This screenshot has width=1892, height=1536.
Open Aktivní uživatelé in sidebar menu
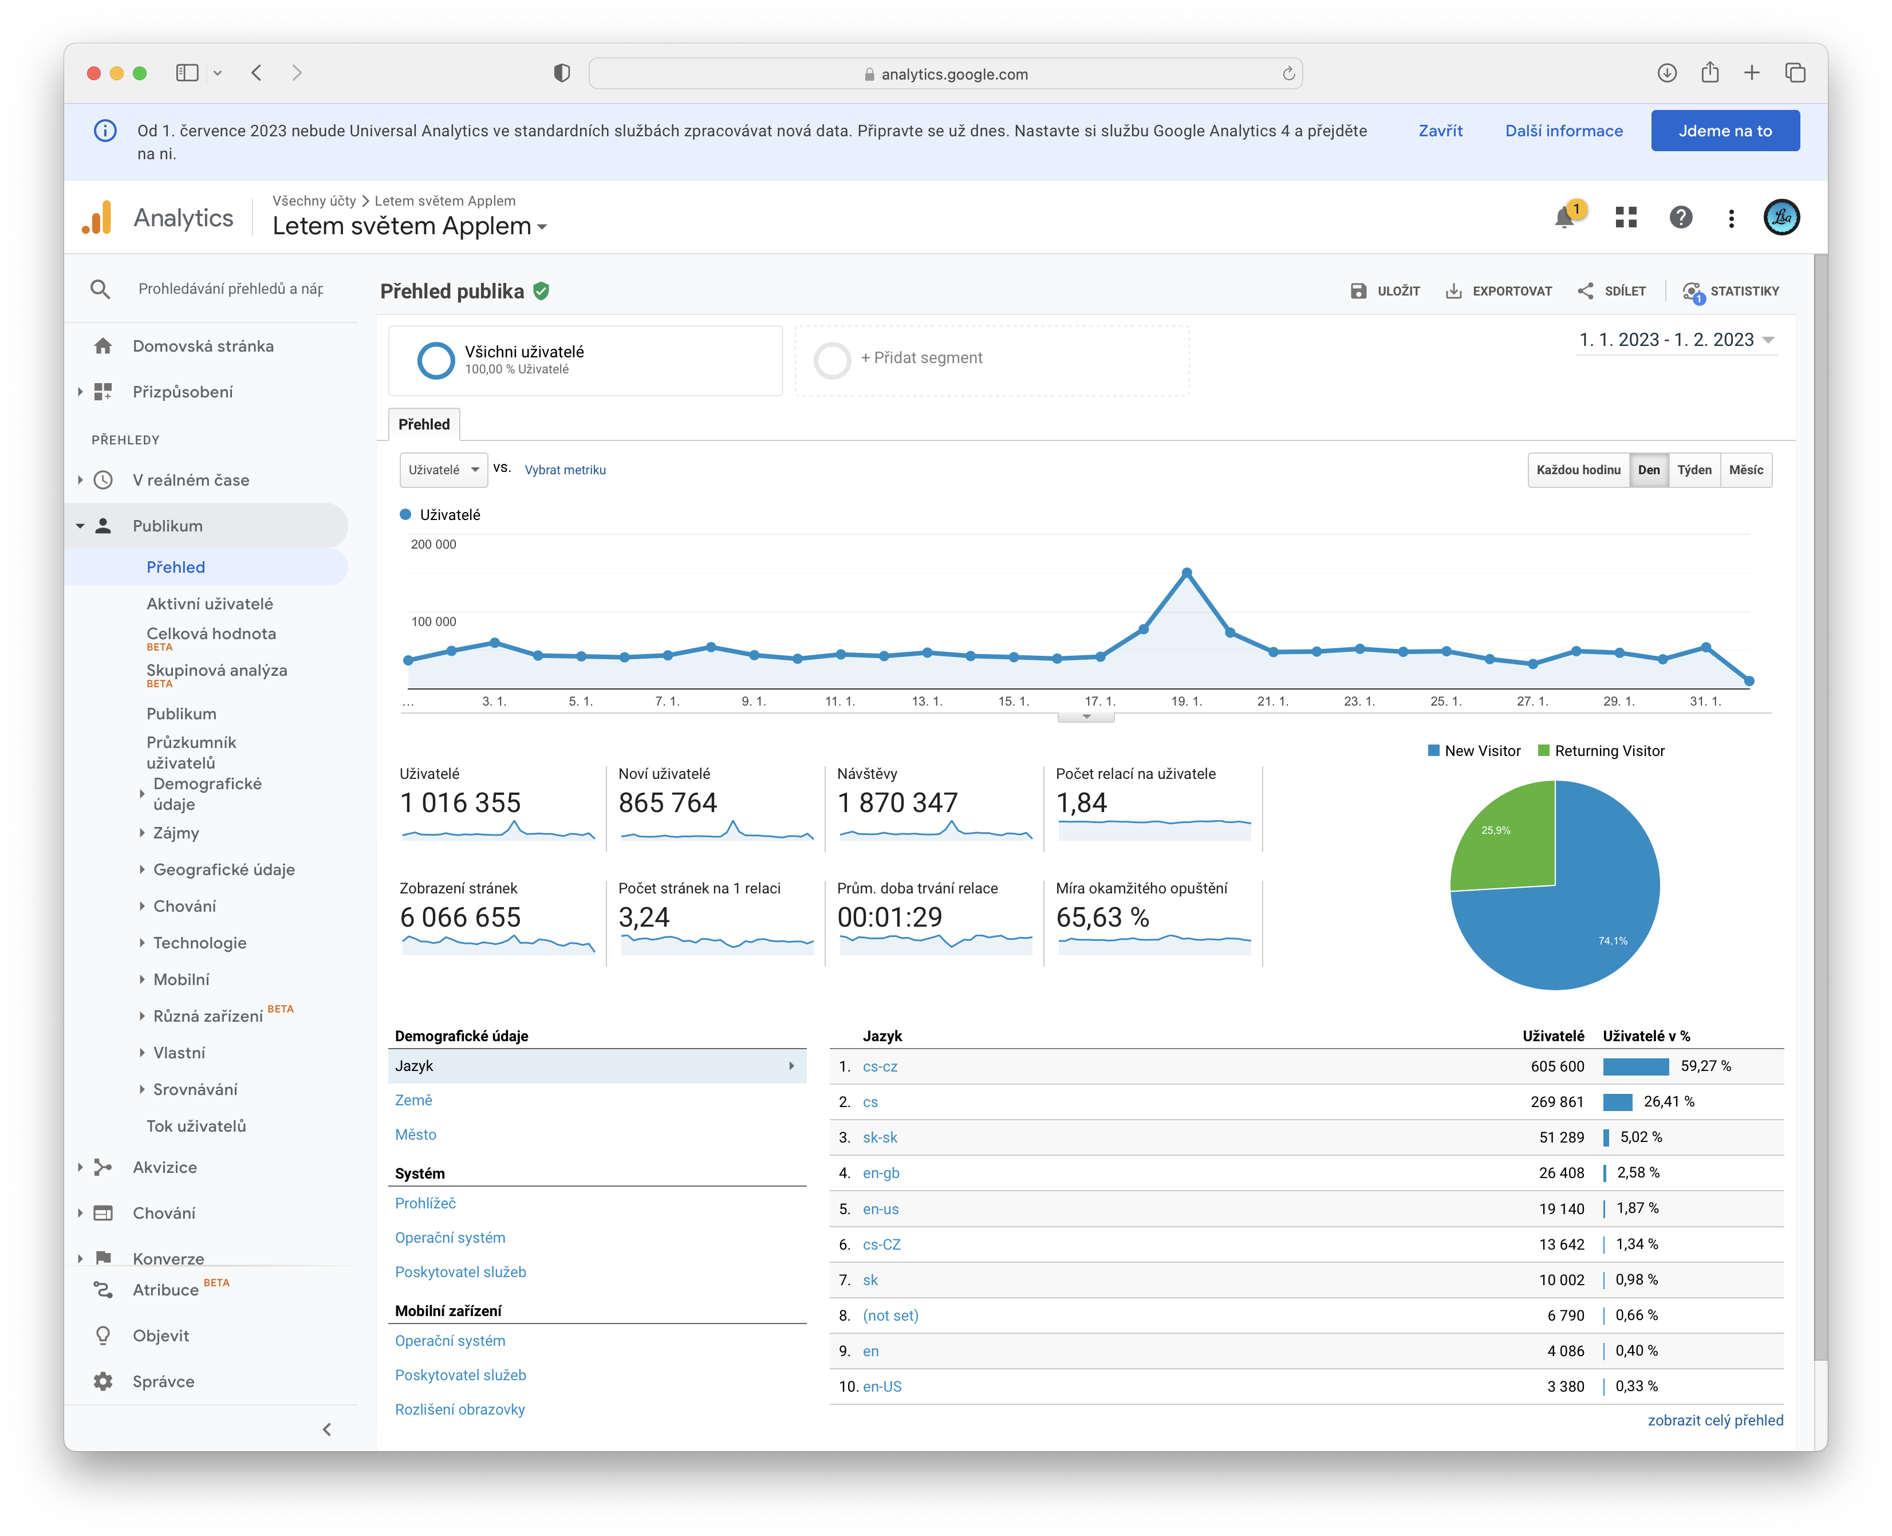point(210,604)
